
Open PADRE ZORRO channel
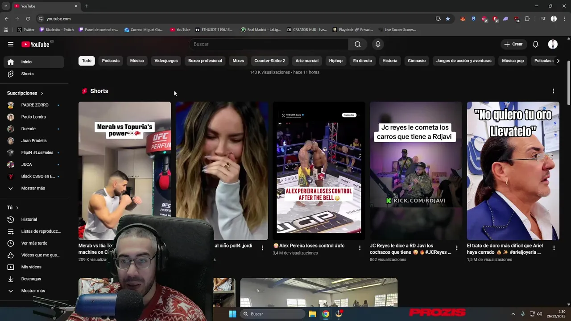[34, 105]
